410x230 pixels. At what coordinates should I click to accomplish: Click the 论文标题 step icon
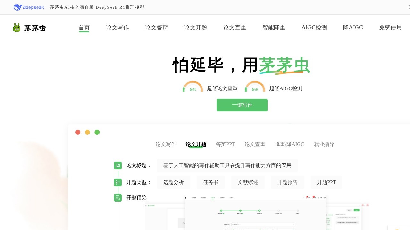coord(118,165)
